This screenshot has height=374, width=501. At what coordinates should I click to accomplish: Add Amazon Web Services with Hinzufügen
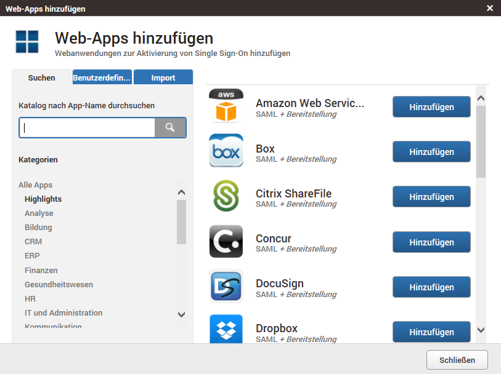coord(431,107)
